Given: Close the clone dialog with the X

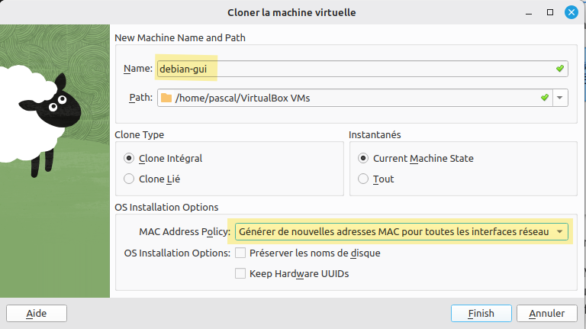Looking at the screenshot, I should tap(571, 13).
